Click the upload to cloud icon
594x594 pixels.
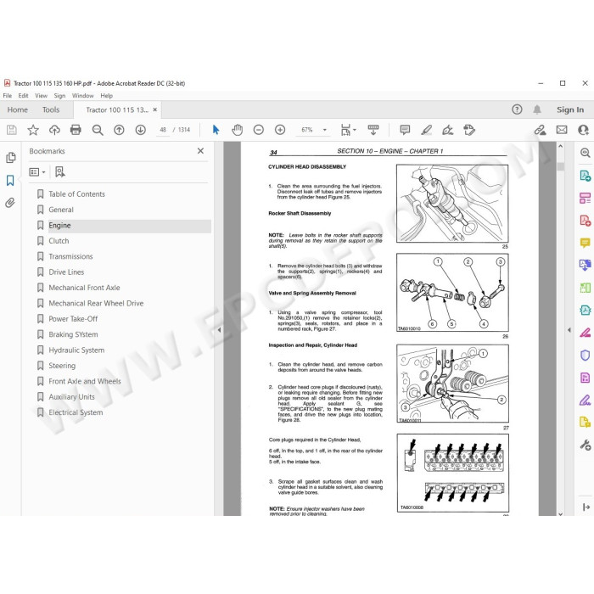coord(54,130)
